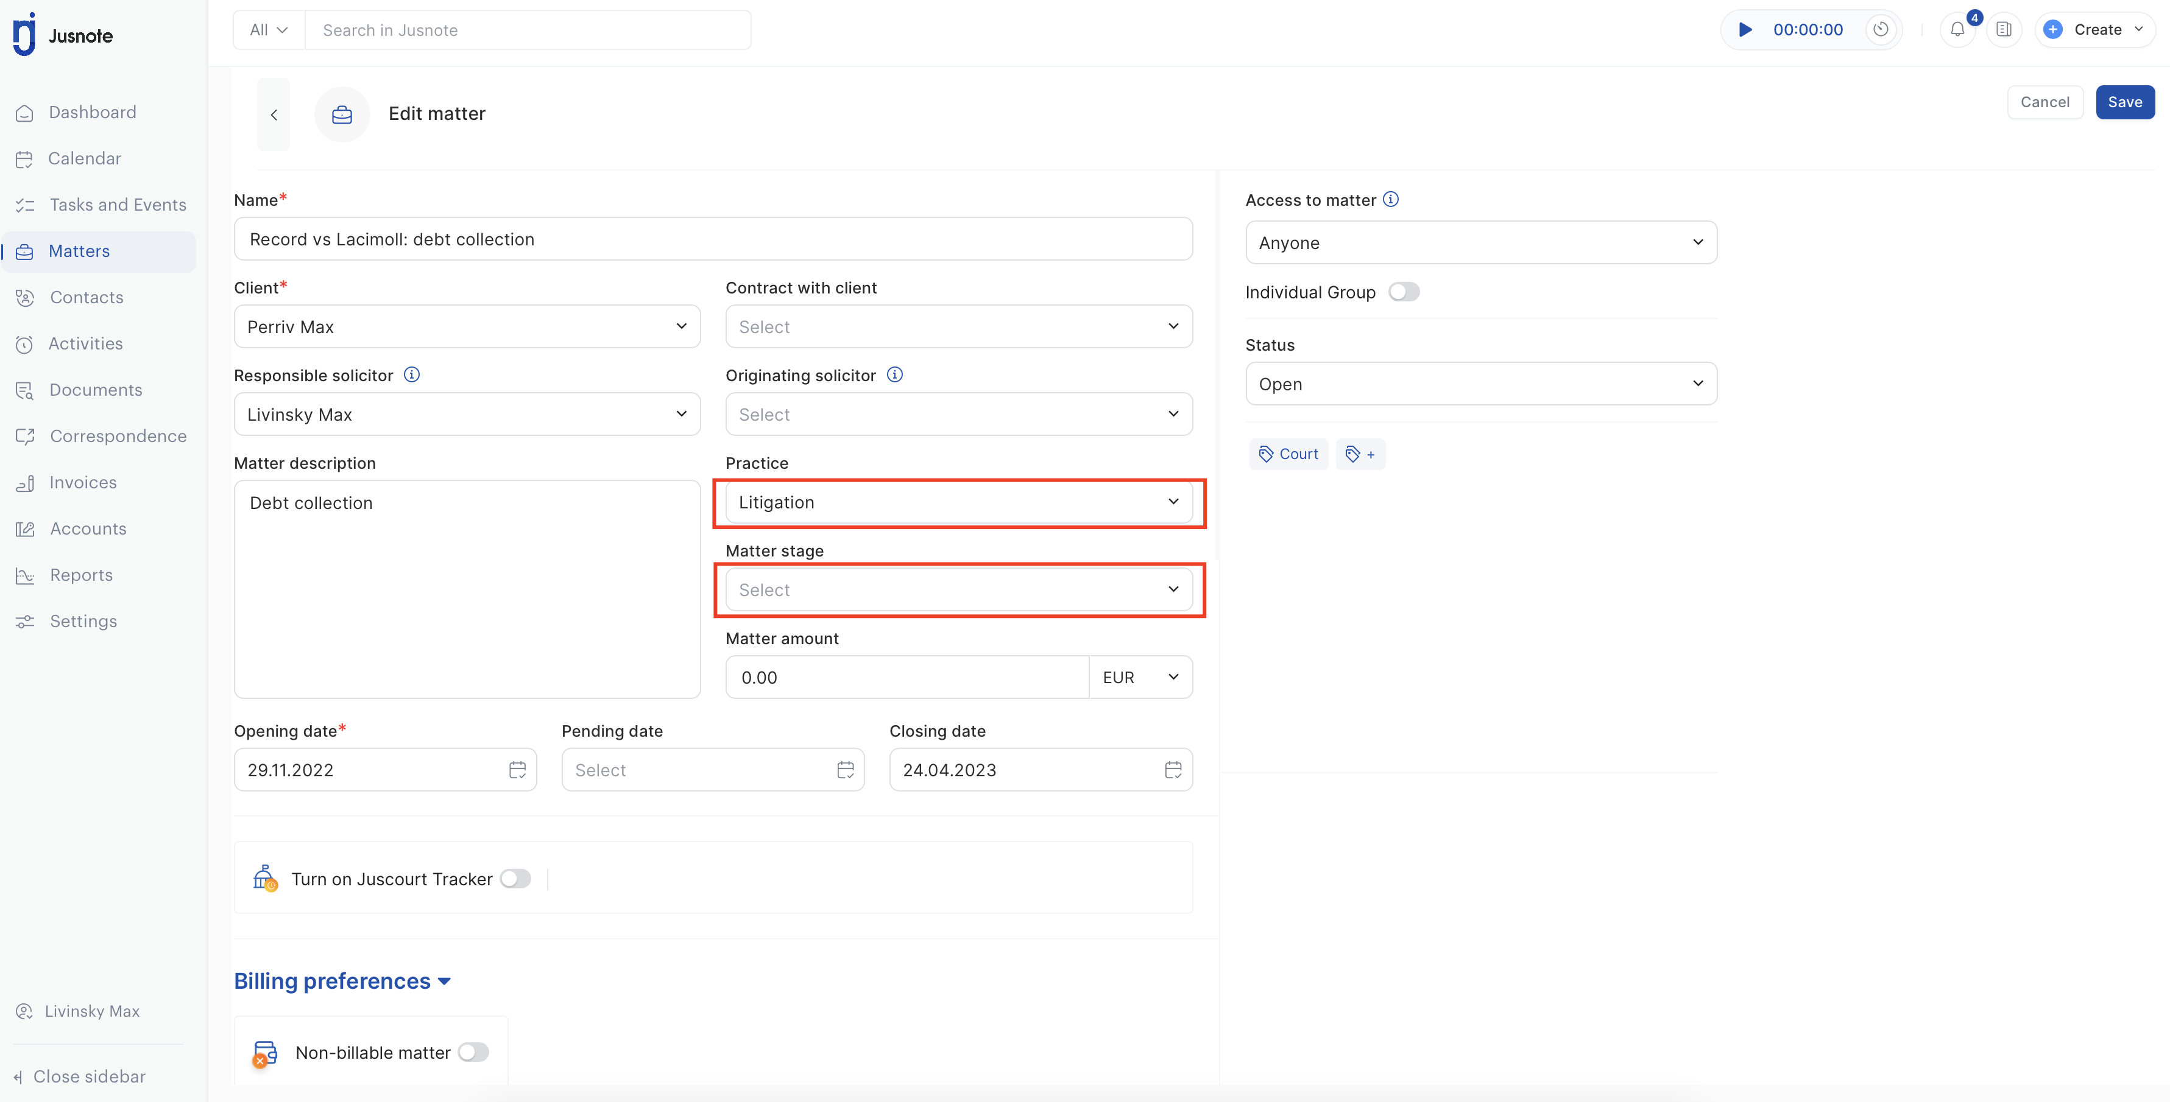Open the Practice dropdown showing Litigation
The width and height of the screenshot is (2170, 1102).
(x=959, y=502)
